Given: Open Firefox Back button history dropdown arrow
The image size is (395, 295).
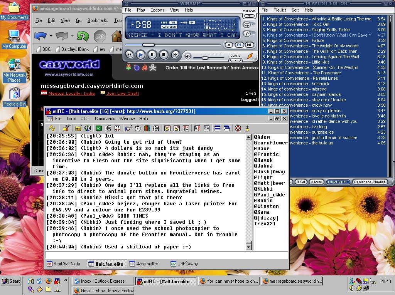Looking at the screenshot, I should (51, 36).
